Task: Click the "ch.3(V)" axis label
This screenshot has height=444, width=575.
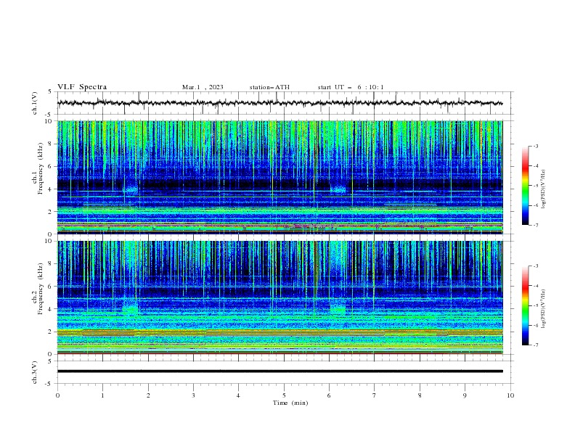Action: 35,372
